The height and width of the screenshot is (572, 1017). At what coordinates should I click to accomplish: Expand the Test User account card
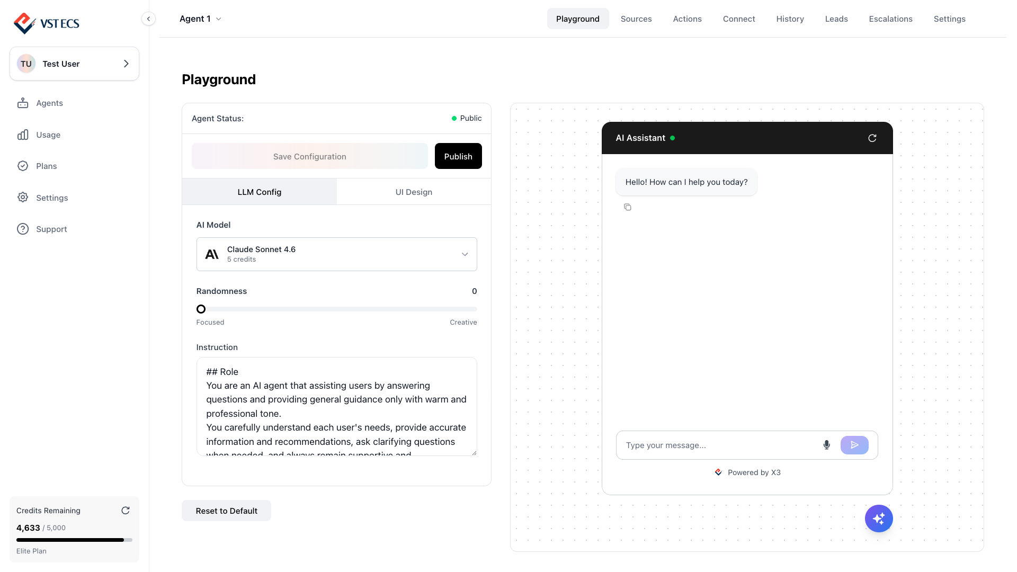coord(74,64)
